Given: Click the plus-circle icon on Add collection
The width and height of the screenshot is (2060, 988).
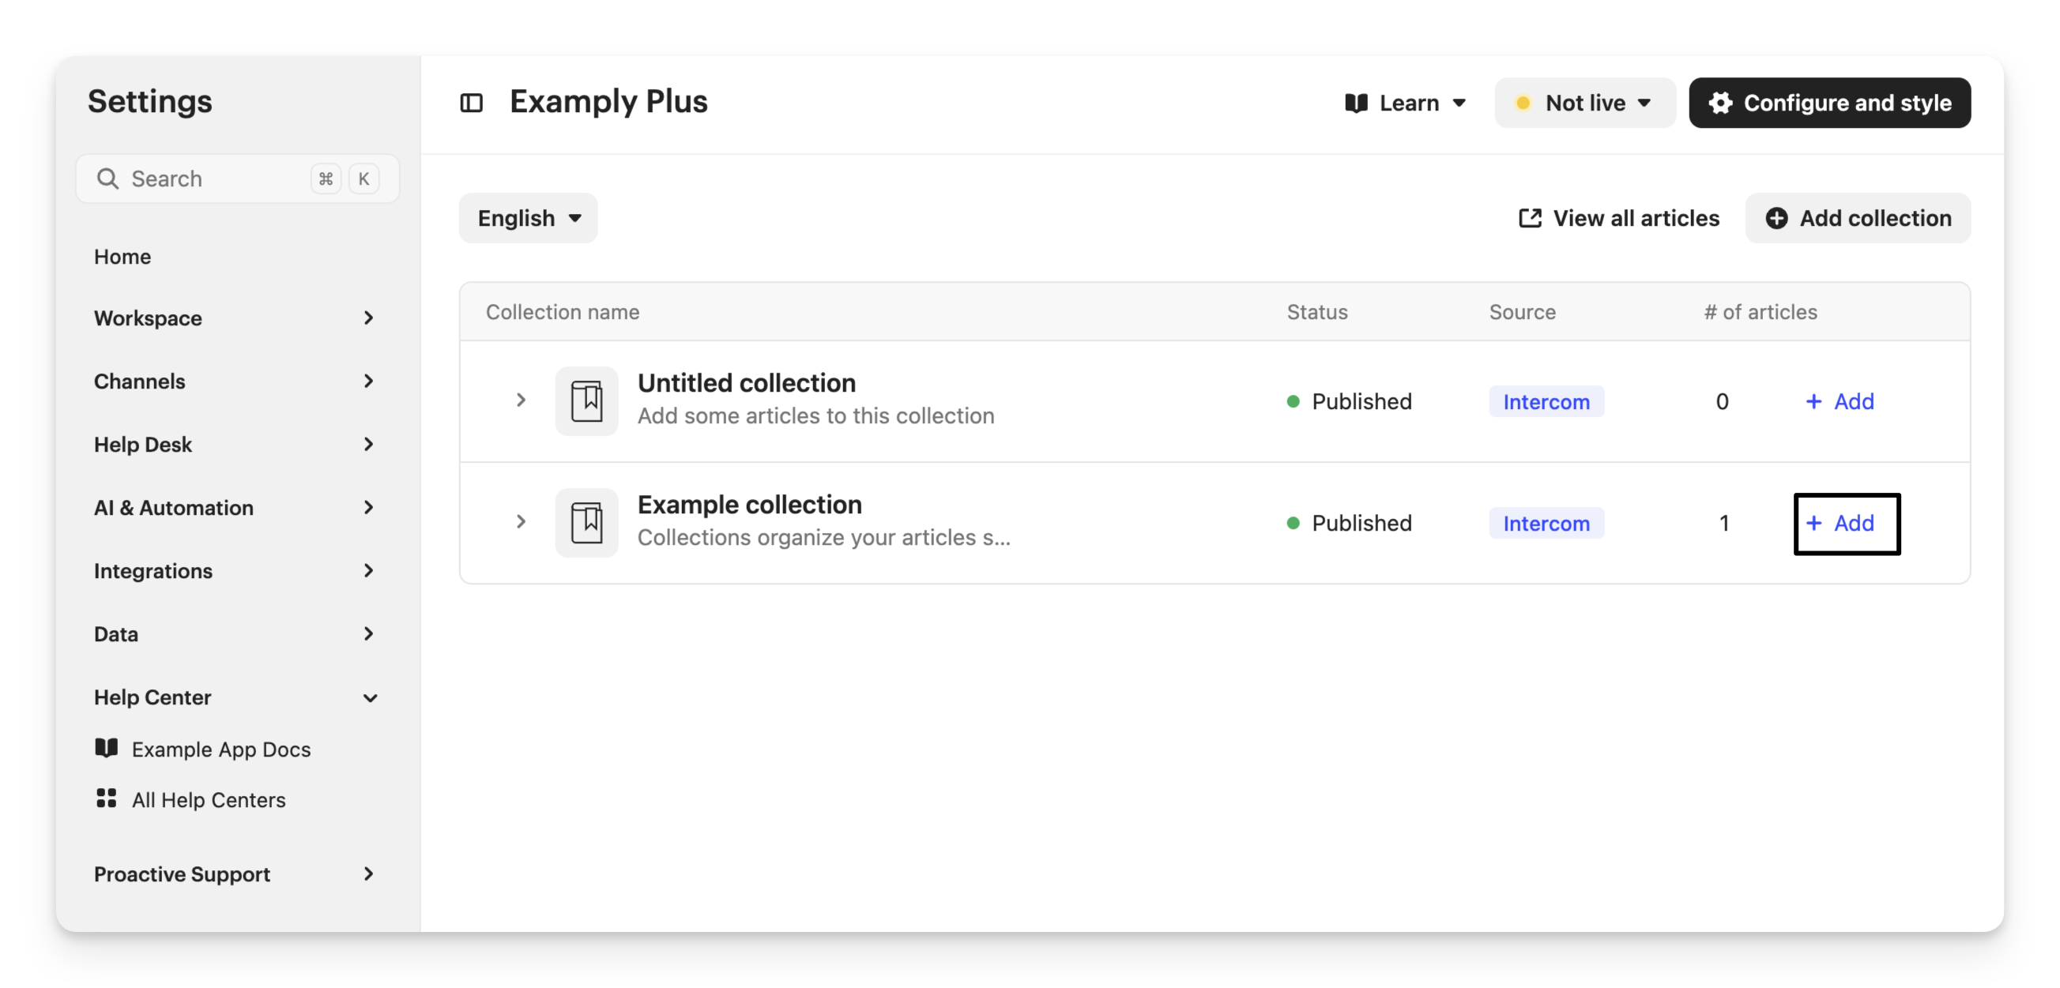Looking at the screenshot, I should (1776, 218).
